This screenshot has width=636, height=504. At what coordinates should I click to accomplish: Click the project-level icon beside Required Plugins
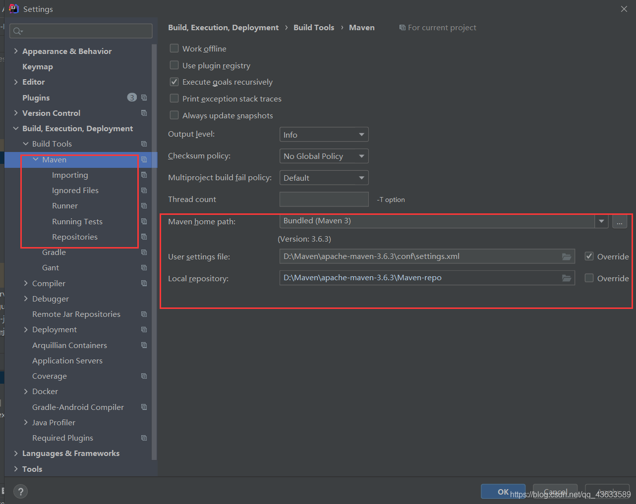144,438
